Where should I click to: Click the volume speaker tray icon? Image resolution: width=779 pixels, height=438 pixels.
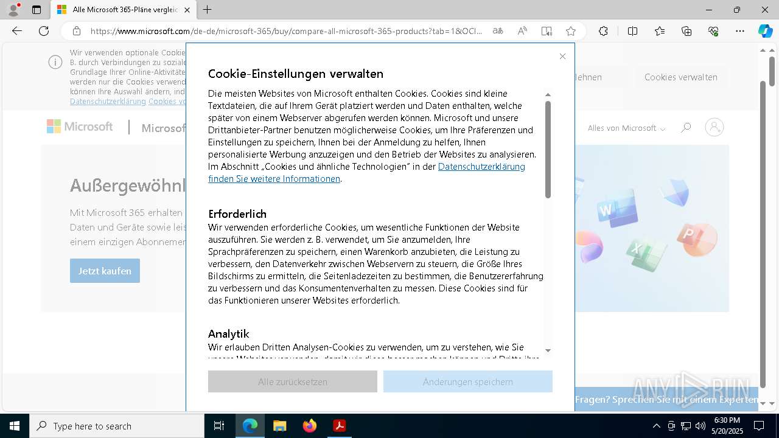[x=700, y=426]
